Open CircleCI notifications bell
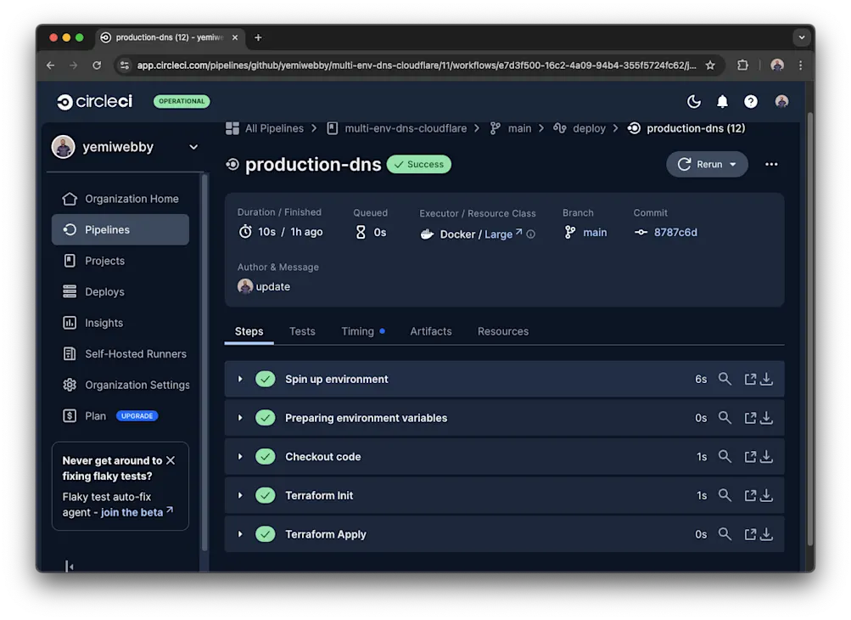Viewport: 851px width, 620px height. (x=722, y=101)
